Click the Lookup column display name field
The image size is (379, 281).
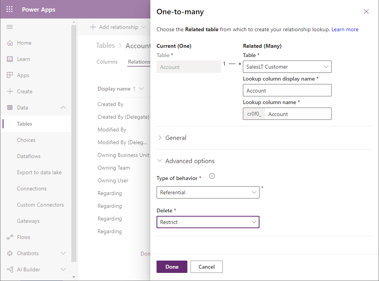(287, 91)
